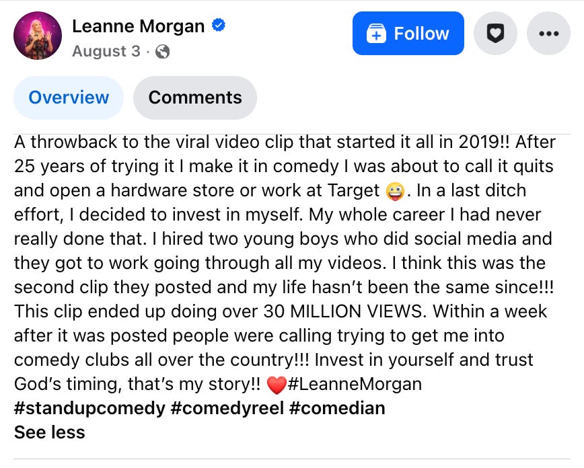
Task: Click the August 3 timestamp
Action: click(x=106, y=51)
